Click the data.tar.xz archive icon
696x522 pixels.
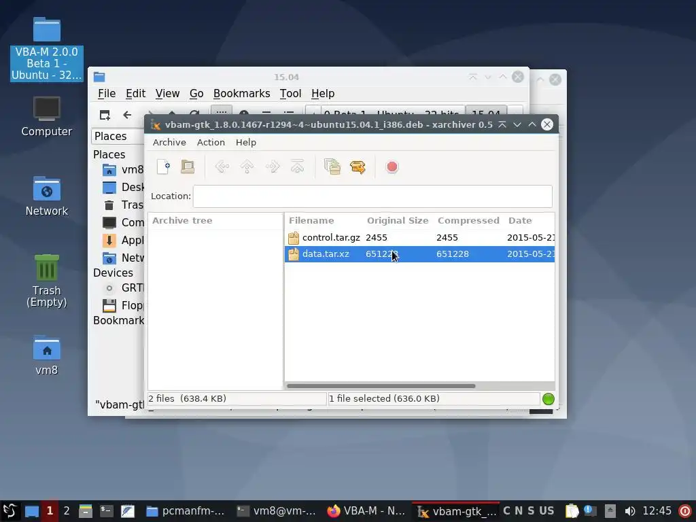tap(294, 254)
